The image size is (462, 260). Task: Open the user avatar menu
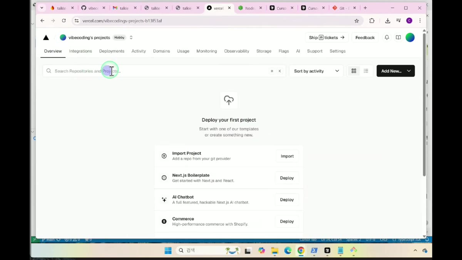click(x=410, y=37)
